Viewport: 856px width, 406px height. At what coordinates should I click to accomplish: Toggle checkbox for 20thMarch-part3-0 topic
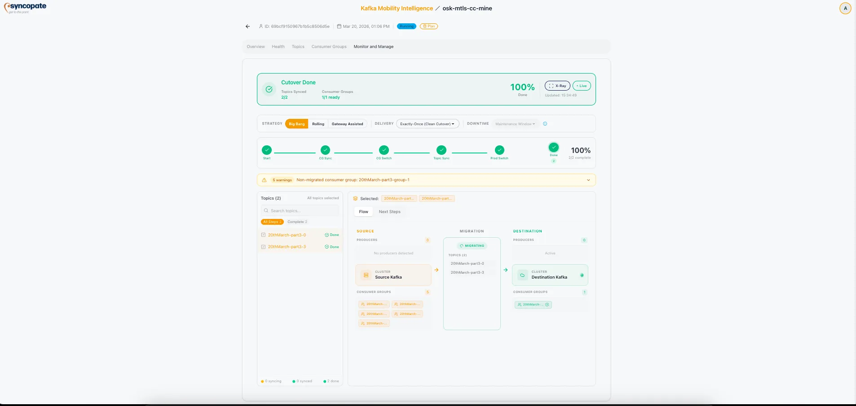pos(263,235)
